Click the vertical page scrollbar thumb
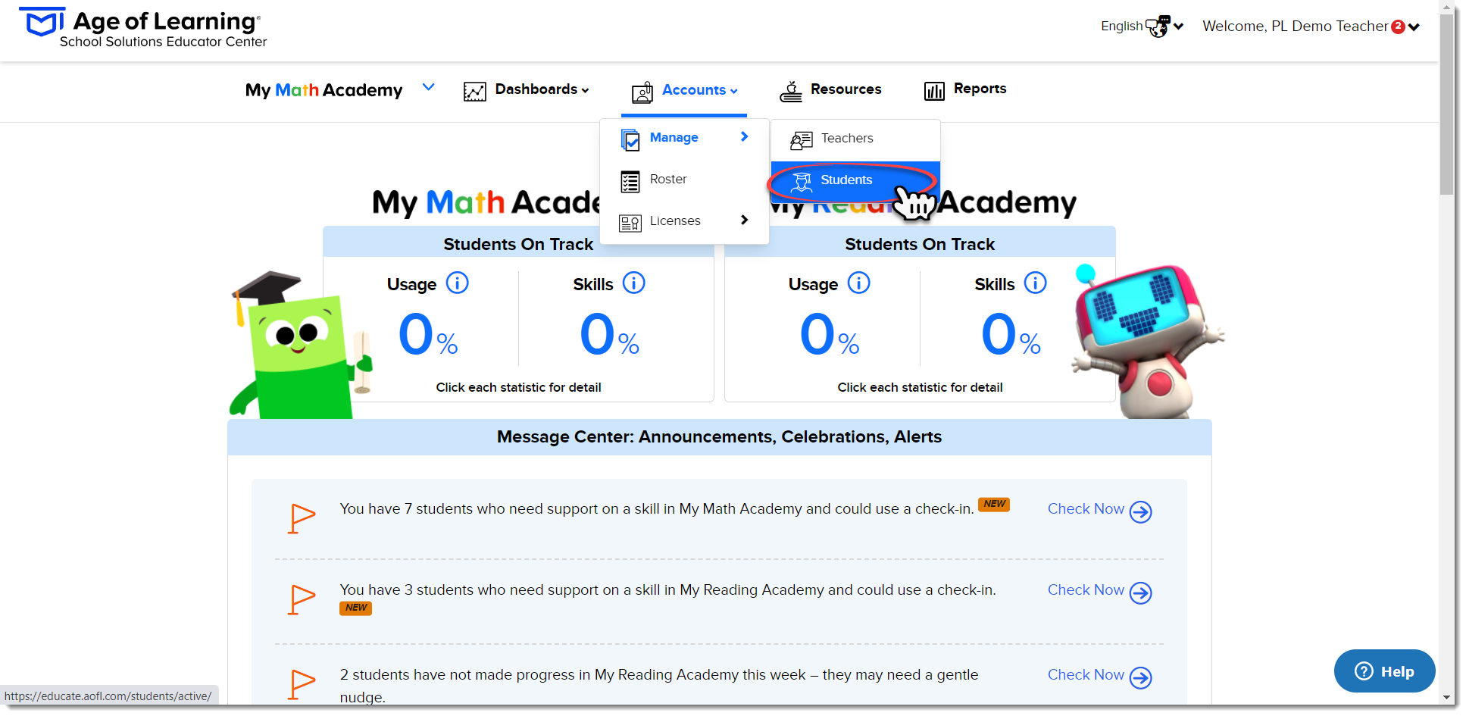The width and height of the screenshot is (1466, 716). click(1446, 104)
